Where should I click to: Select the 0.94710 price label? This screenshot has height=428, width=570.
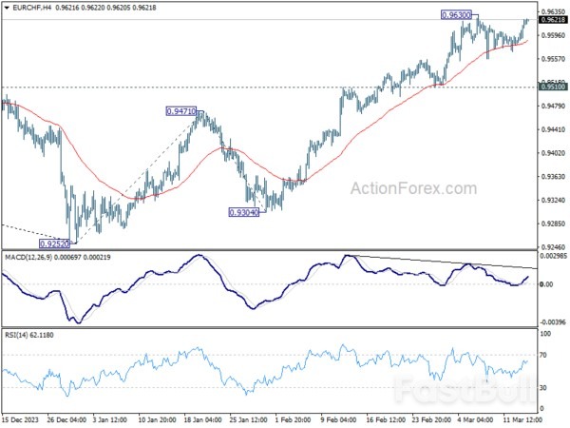(181, 111)
